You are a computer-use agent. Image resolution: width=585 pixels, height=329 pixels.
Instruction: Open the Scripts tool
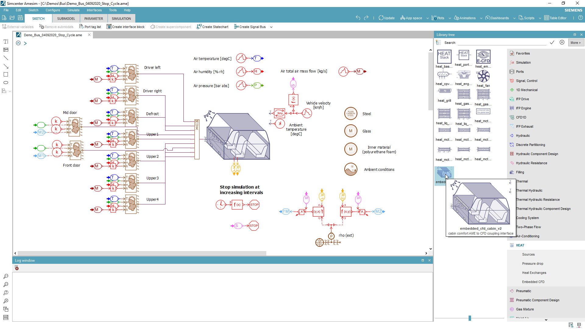(527, 18)
